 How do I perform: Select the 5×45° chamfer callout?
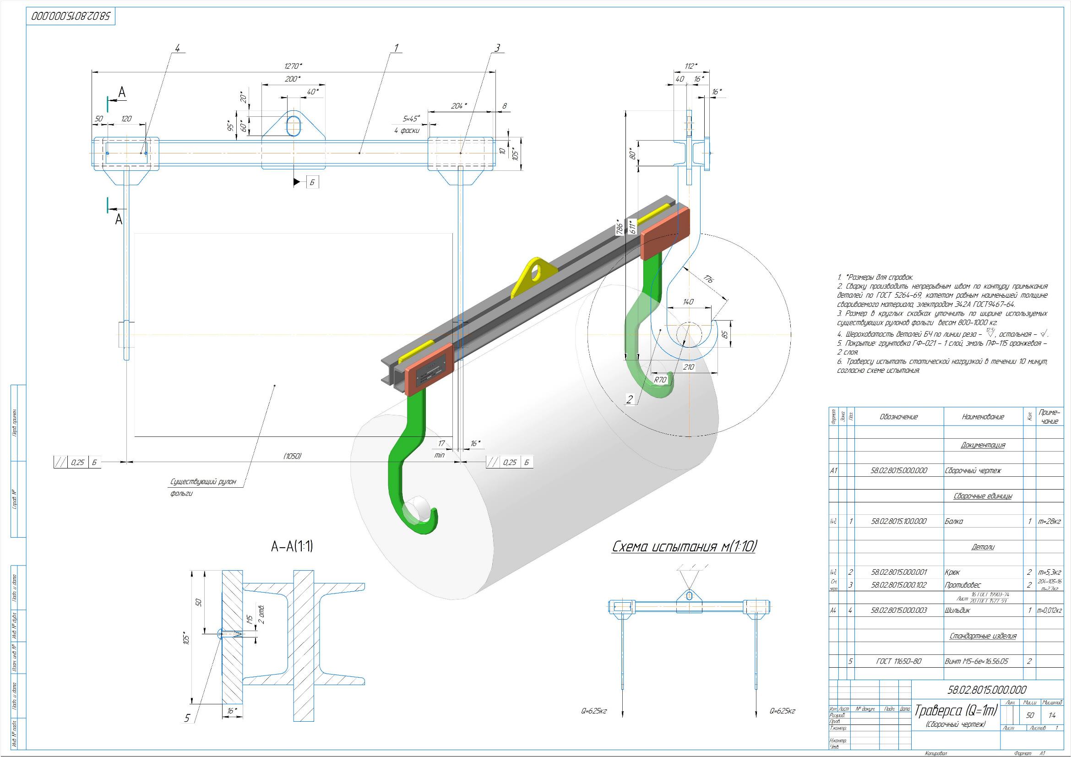pyautogui.click(x=412, y=119)
